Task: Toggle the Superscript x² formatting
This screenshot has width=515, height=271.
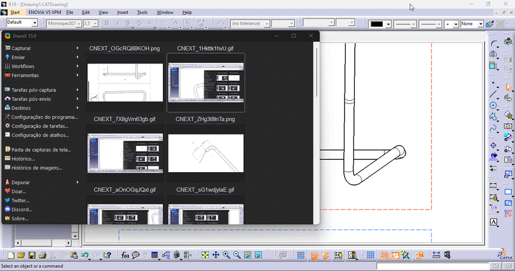Action: pos(150,23)
